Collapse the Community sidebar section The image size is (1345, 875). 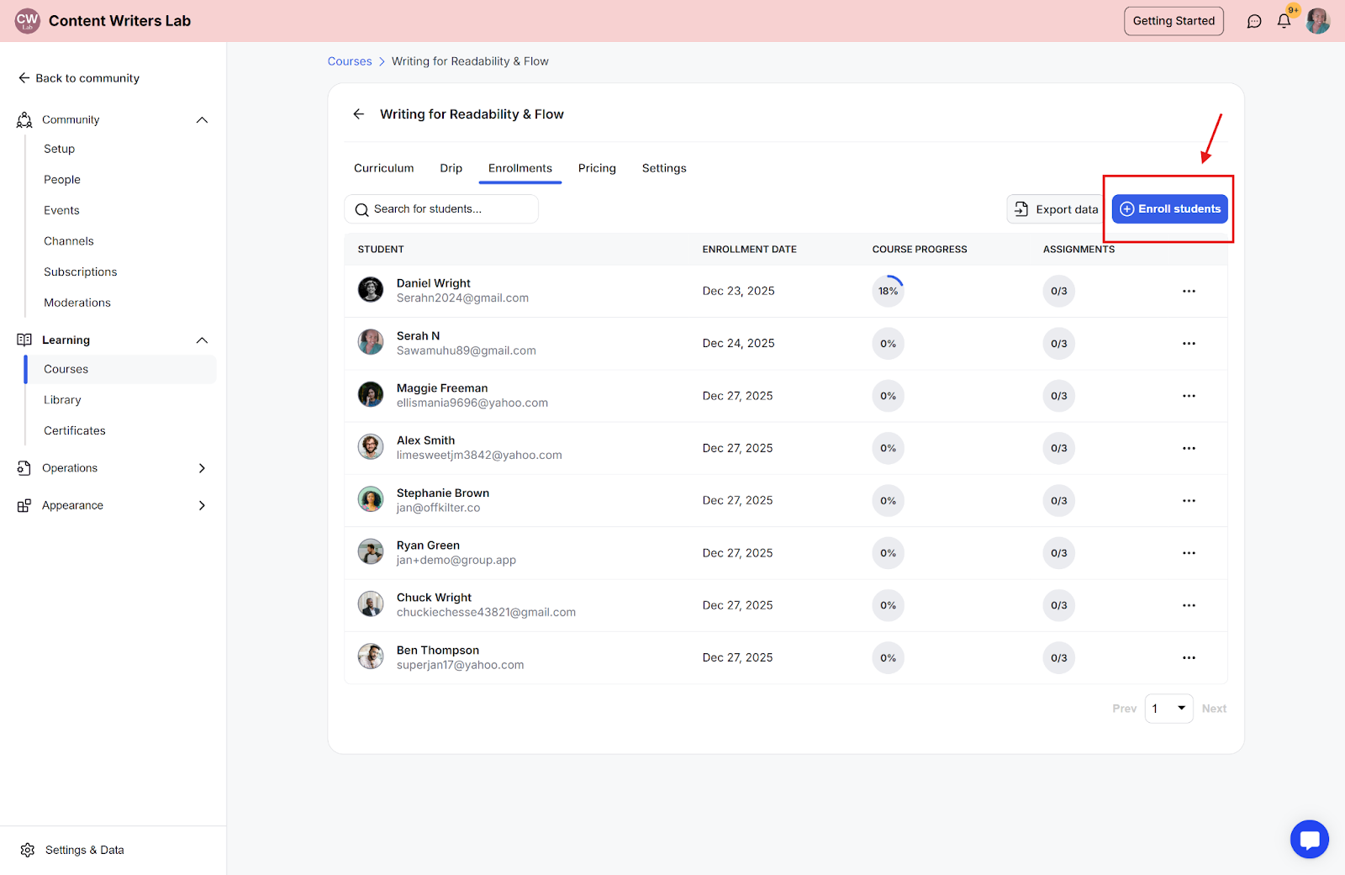[x=202, y=120]
